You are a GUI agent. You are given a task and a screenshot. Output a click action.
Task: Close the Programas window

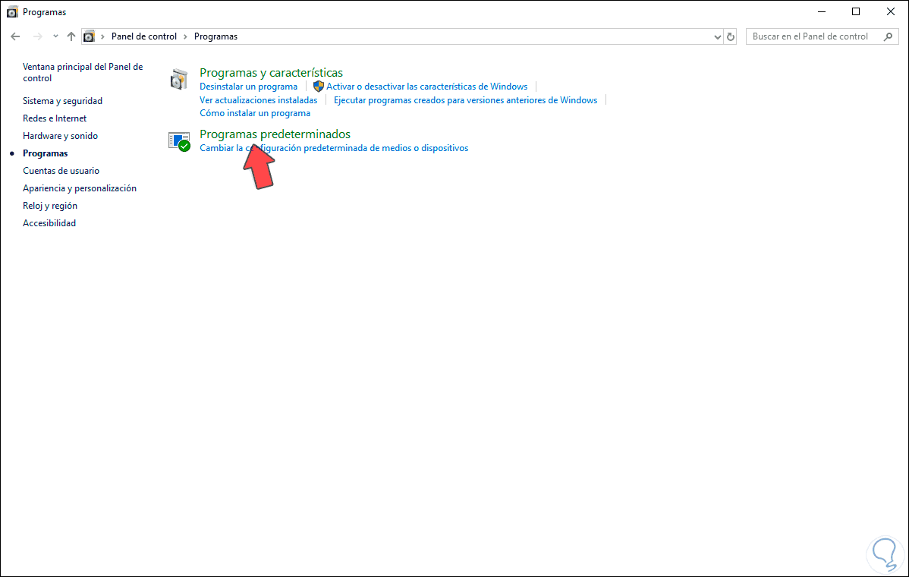(891, 11)
